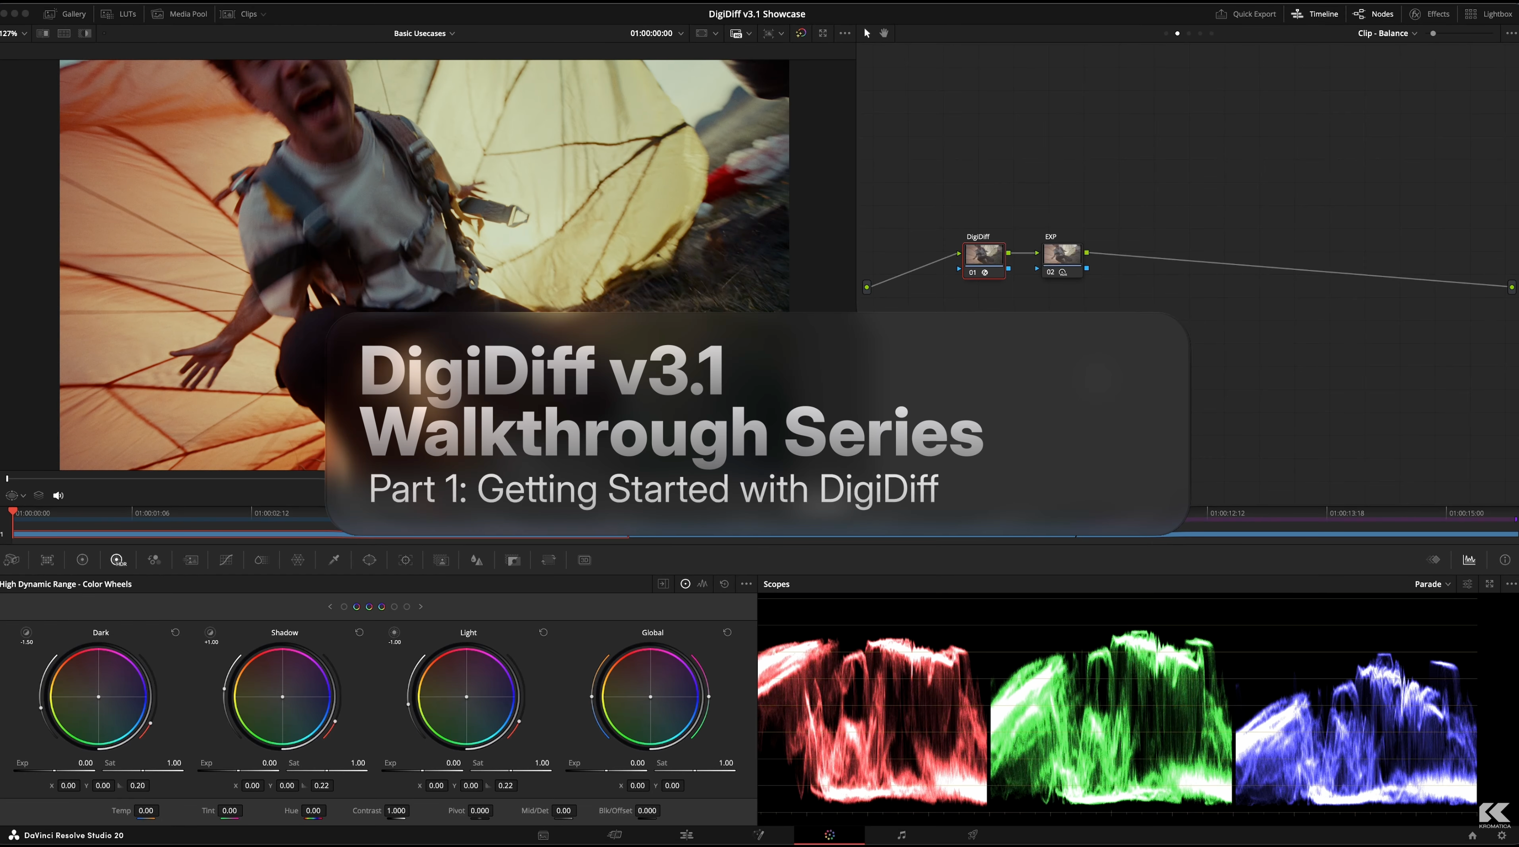Select the EXP node 02 thumbnail
Viewport: 1519px width, 847px height.
tap(1062, 255)
